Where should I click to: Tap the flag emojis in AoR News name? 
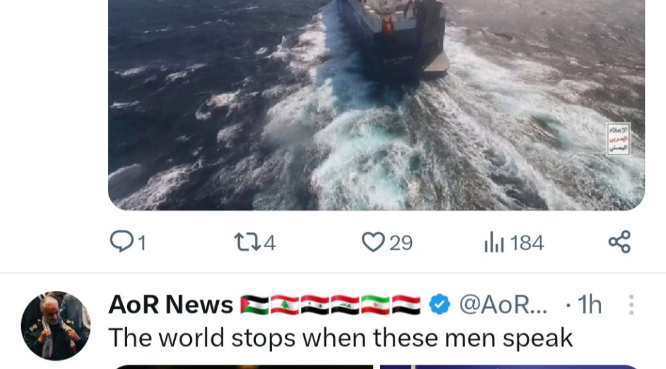click(330, 305)
